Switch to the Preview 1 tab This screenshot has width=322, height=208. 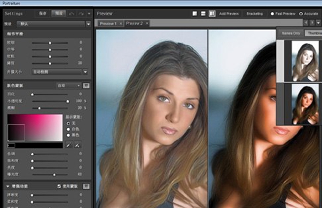pos(108,24)
